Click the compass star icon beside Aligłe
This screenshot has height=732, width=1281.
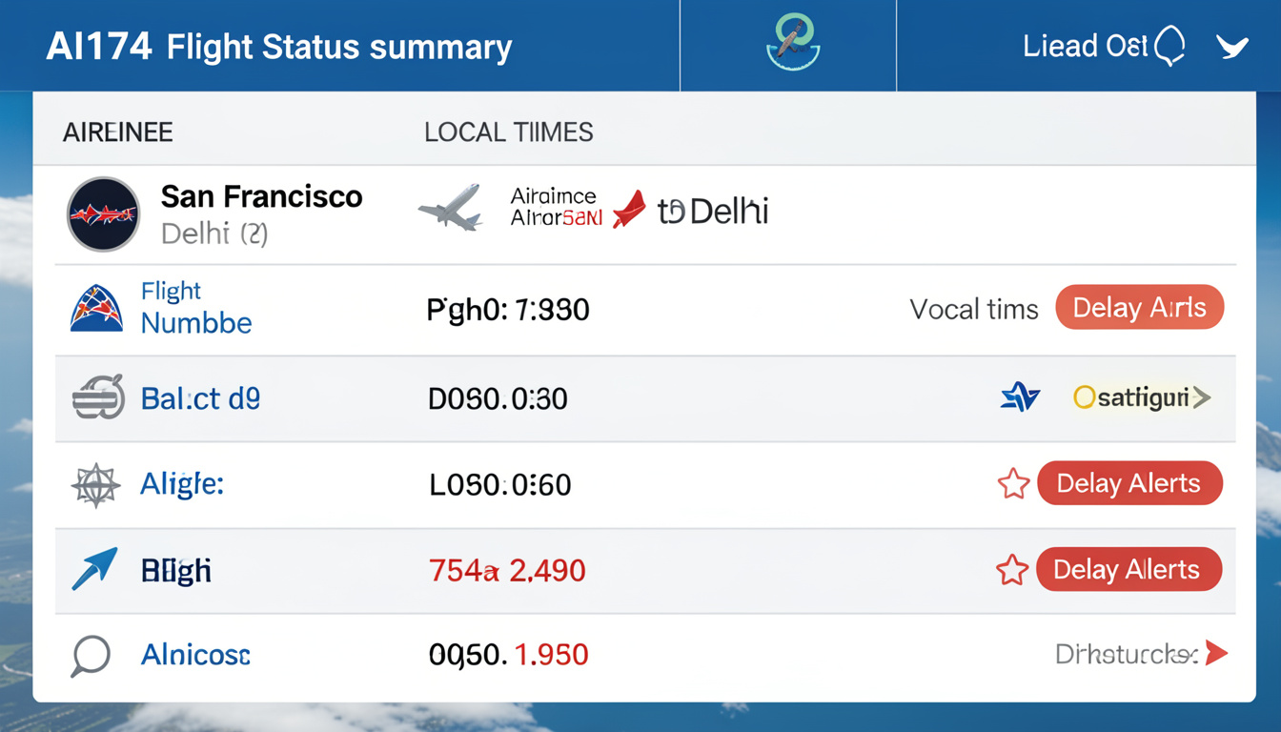pos(96,486)
